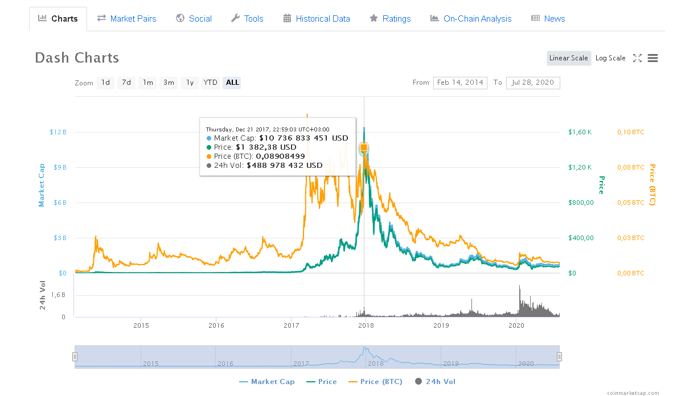Select the Charts tab
The image size is (673, 396).
coord(58,19)
